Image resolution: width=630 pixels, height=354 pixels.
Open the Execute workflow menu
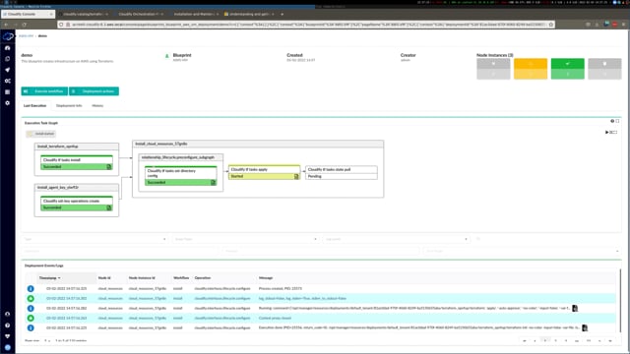coord(44,91)
